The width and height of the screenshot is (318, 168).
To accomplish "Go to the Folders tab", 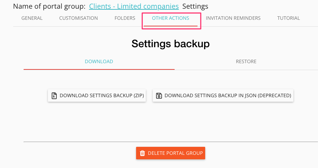I will 125,18.
